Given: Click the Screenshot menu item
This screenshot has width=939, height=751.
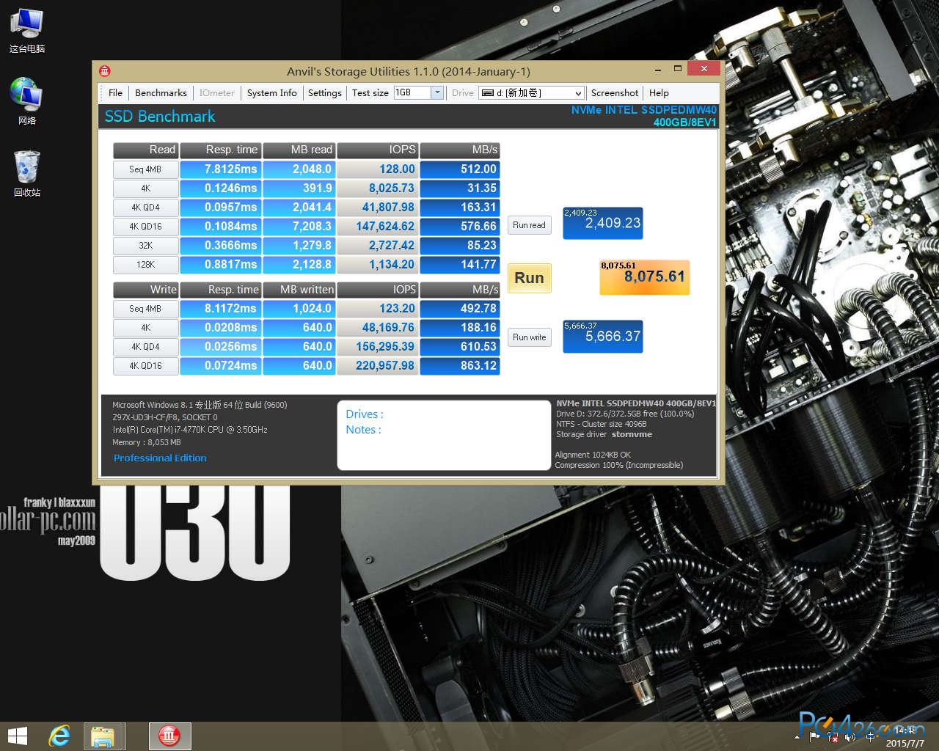Looking at the screenshot, I should pyautogui.click(x=615, y=93).
